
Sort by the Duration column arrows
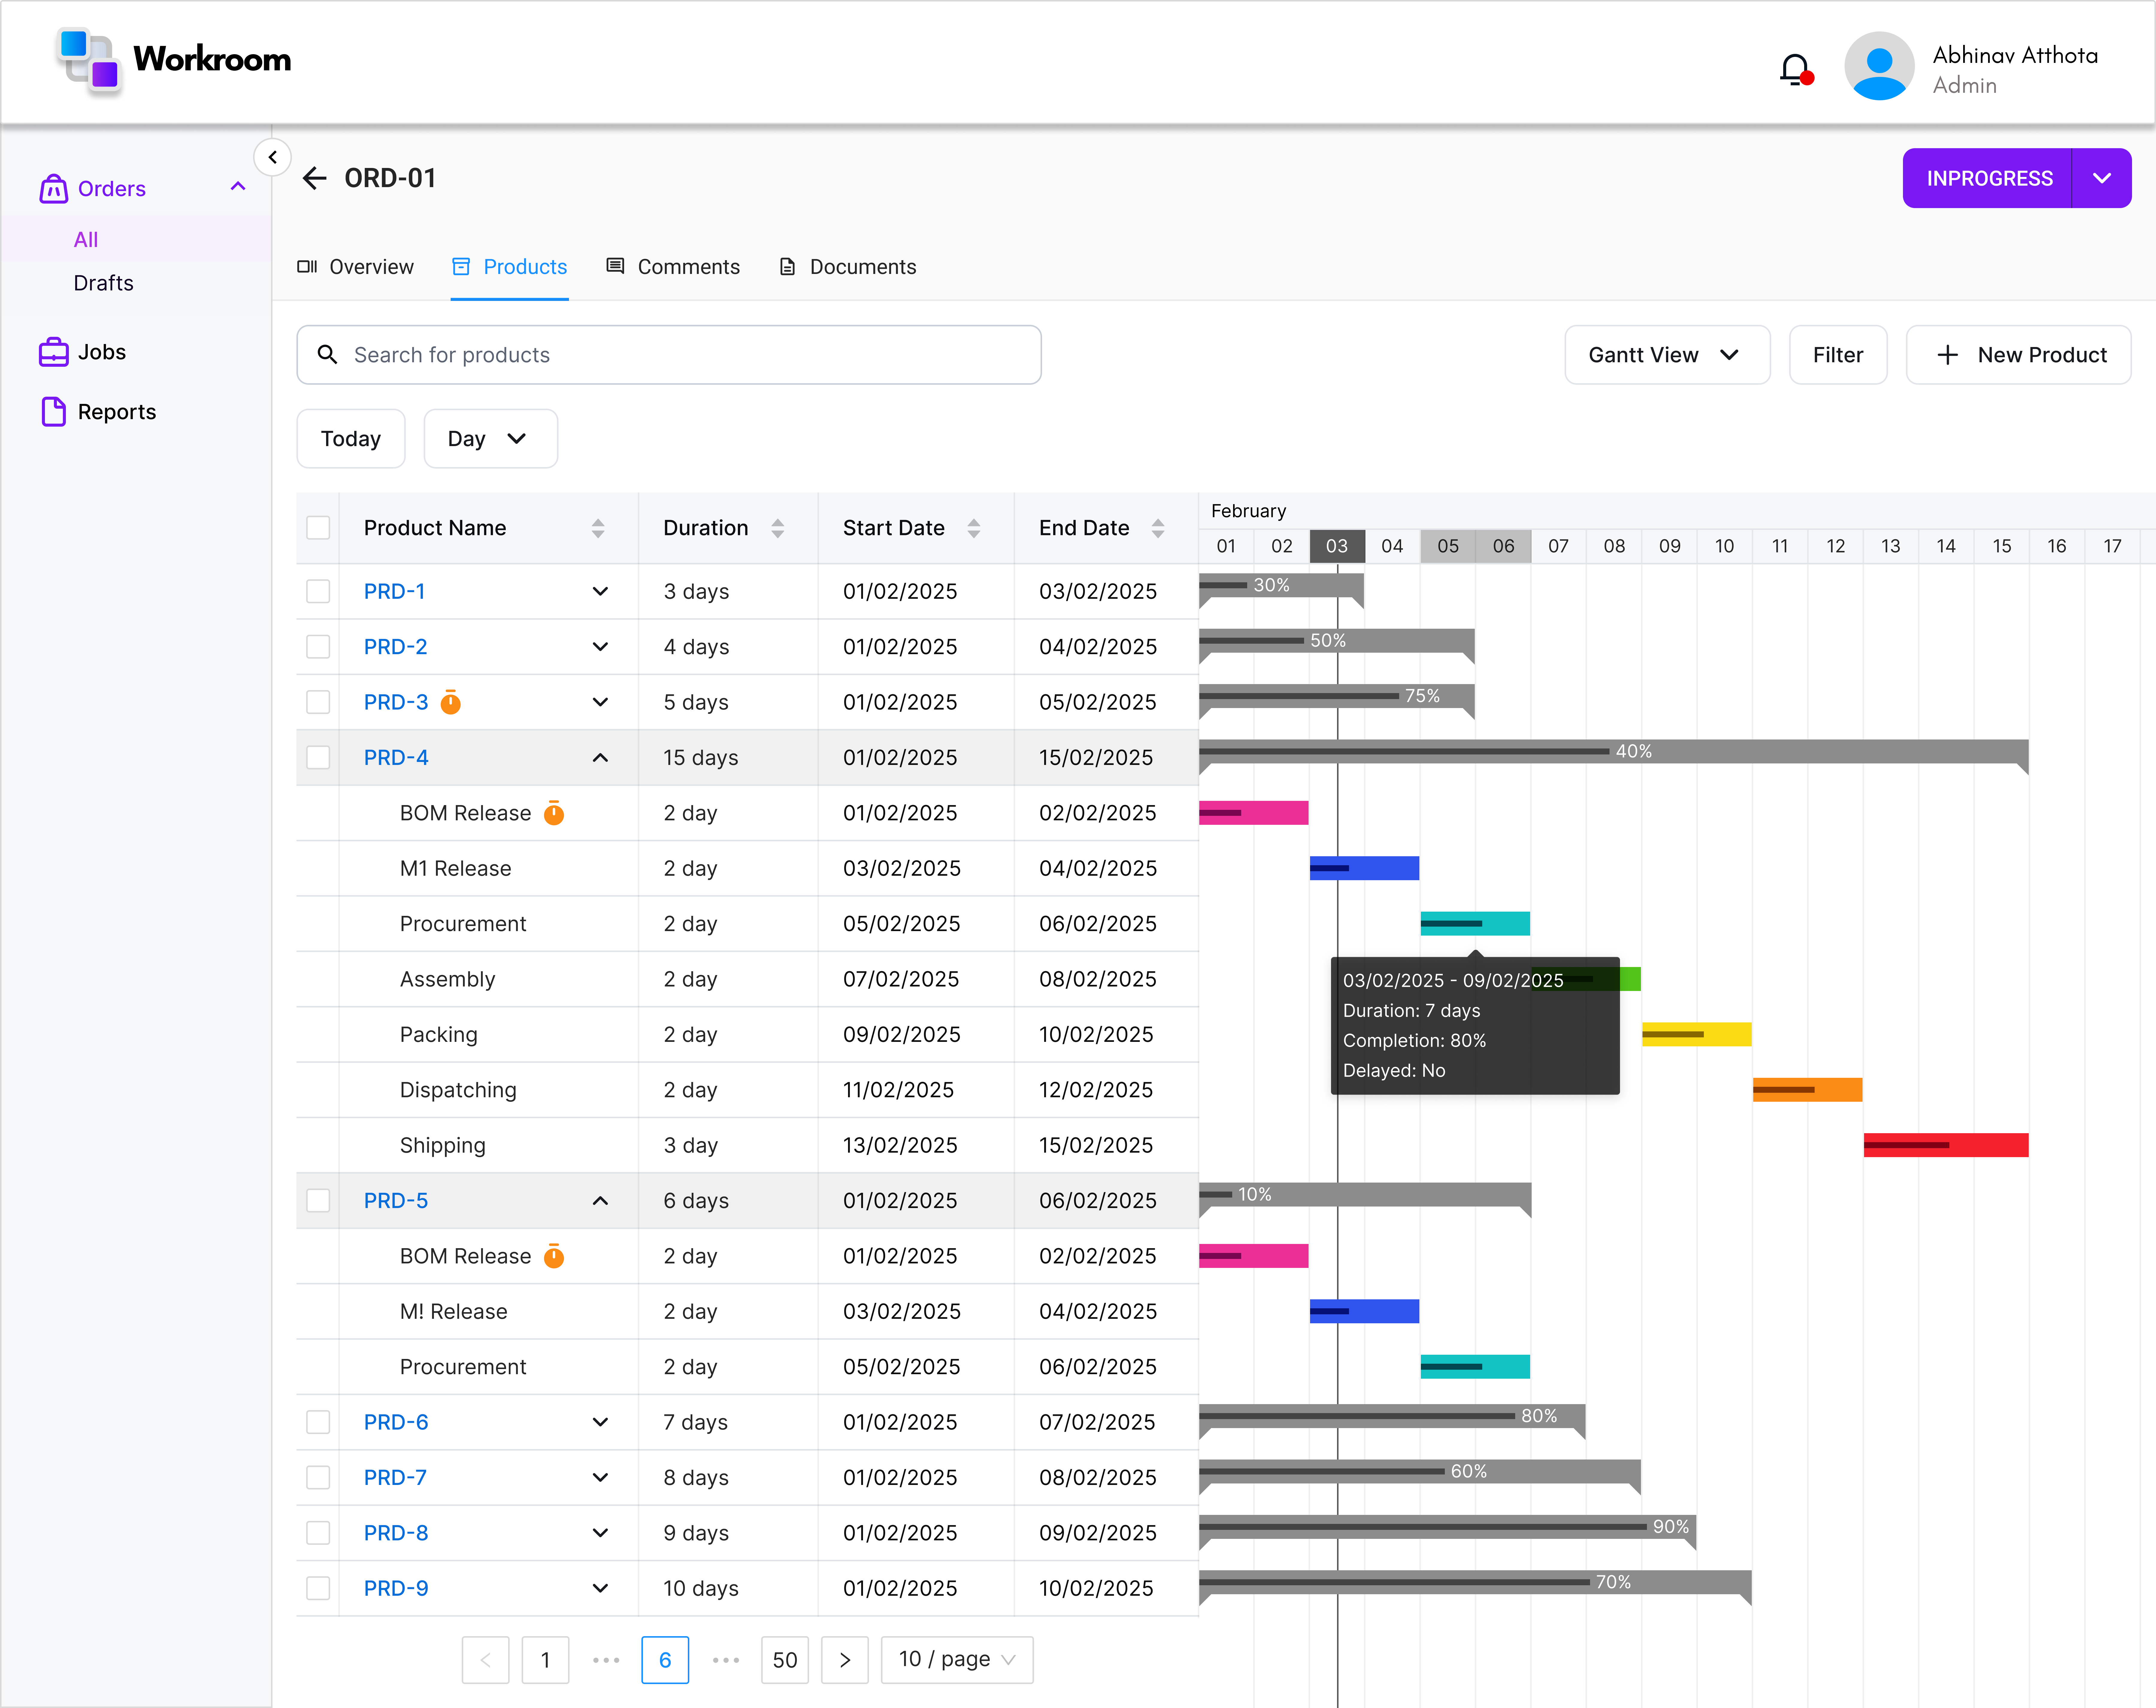pos(777,528)
